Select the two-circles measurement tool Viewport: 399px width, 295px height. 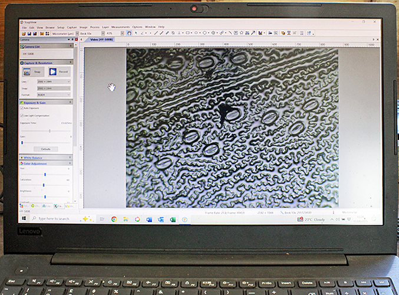pos(222,33)
